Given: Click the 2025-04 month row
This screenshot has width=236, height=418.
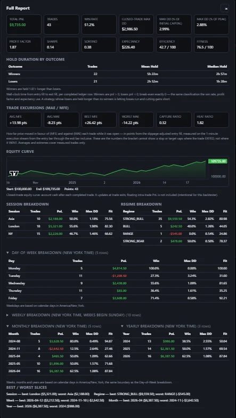Looking at the screenshot, I should (x=60, y=356).
